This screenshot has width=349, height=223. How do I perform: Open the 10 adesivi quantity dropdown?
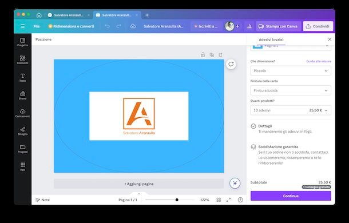click(x=291, y=110)
